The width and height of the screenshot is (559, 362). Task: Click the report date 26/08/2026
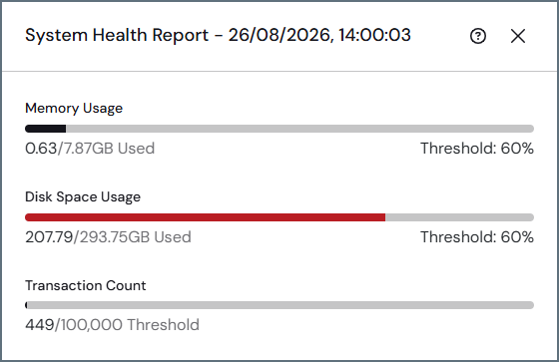pyautogui.click(x=280, y=35)
